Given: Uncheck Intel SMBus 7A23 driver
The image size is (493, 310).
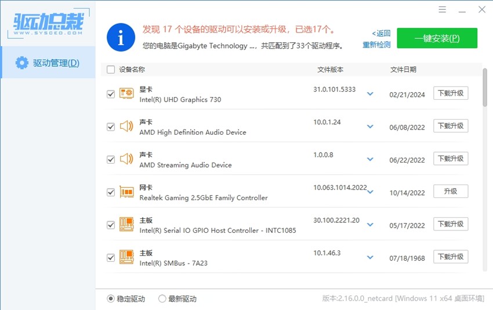Looking at the screenshot, I should tap(111, 258).
